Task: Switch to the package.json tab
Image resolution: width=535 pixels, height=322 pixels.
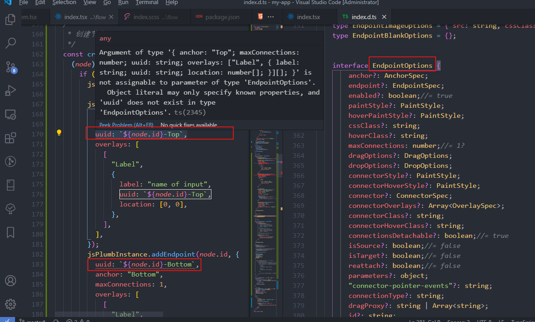Action: pos(222,17)
